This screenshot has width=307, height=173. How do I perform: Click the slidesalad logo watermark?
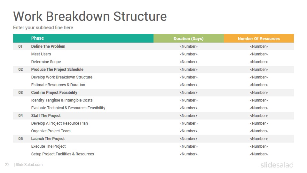point(277,165)
